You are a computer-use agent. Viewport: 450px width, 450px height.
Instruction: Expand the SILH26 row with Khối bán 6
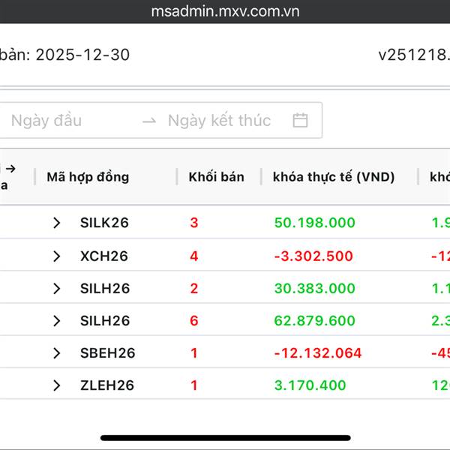[56, 321]
